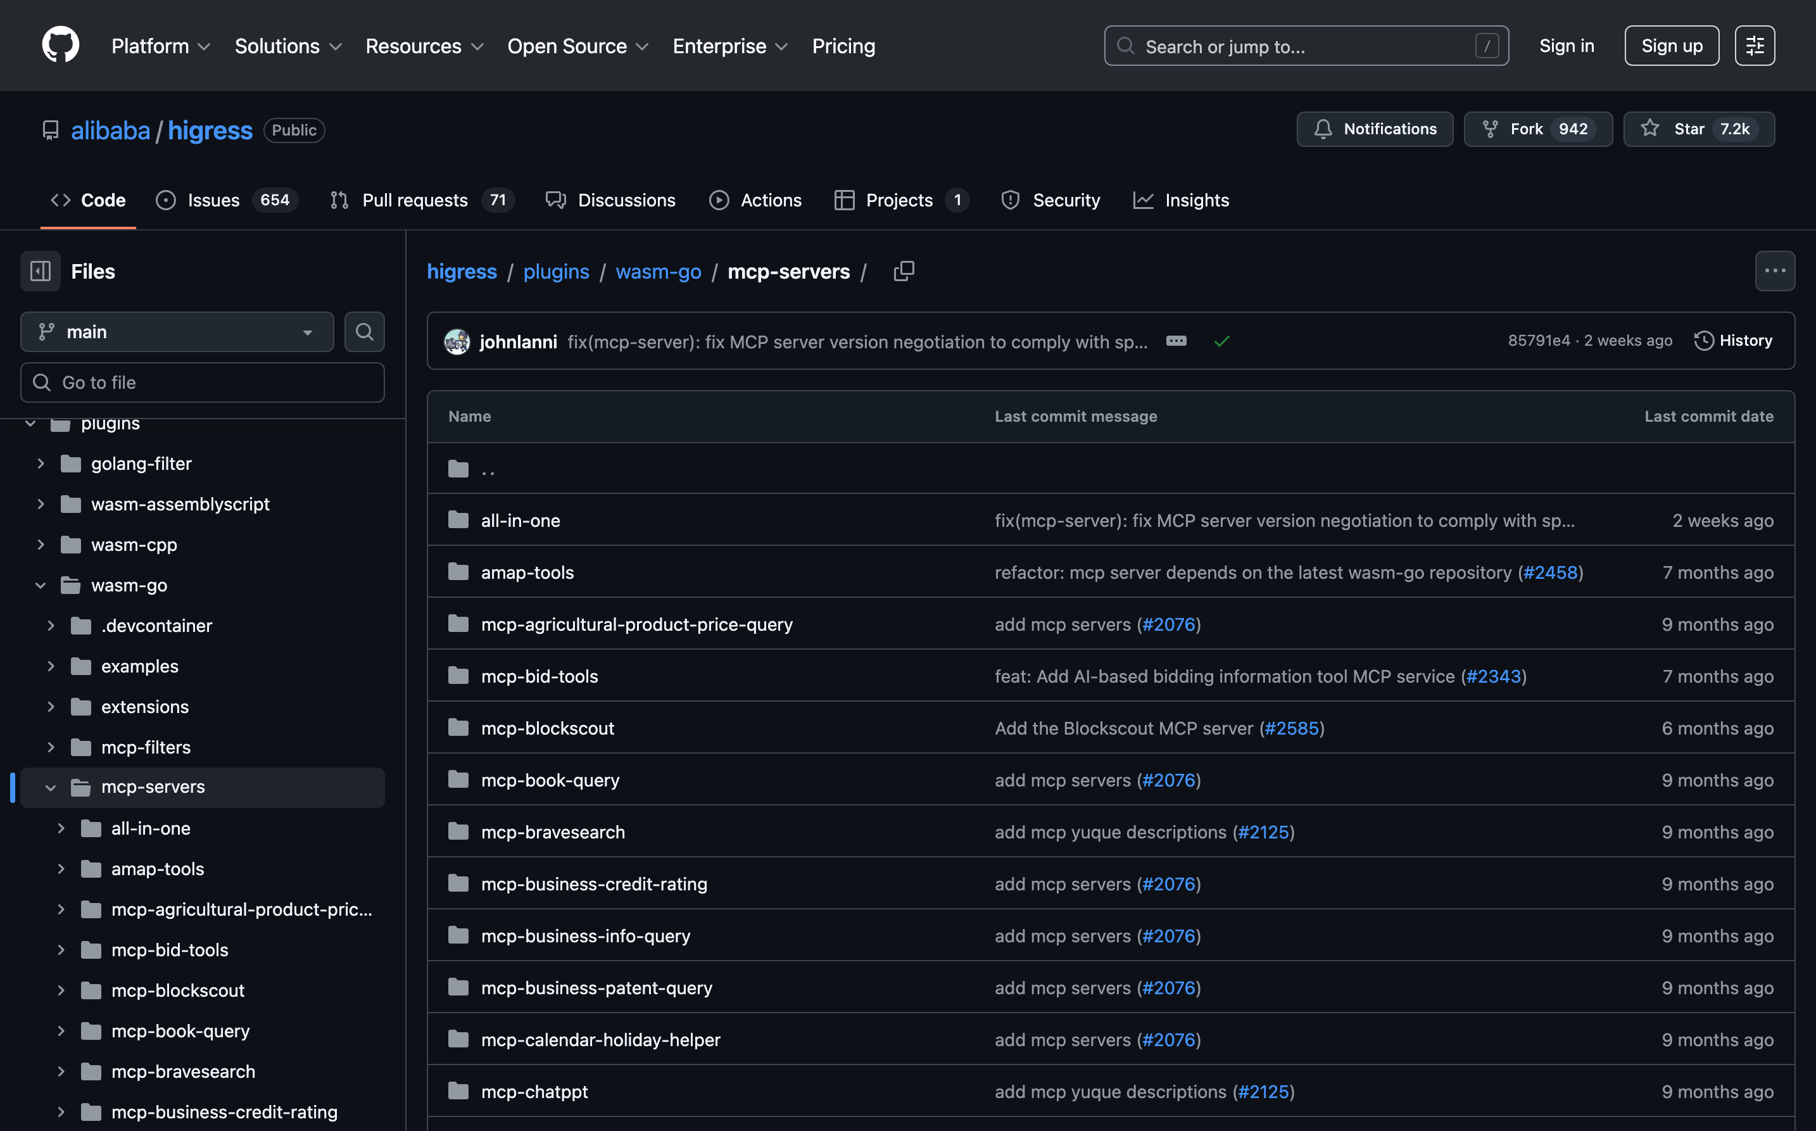Screen dimensions: 1816x1131
Task: Open the main branch dropdown
Action: point(177,331)
